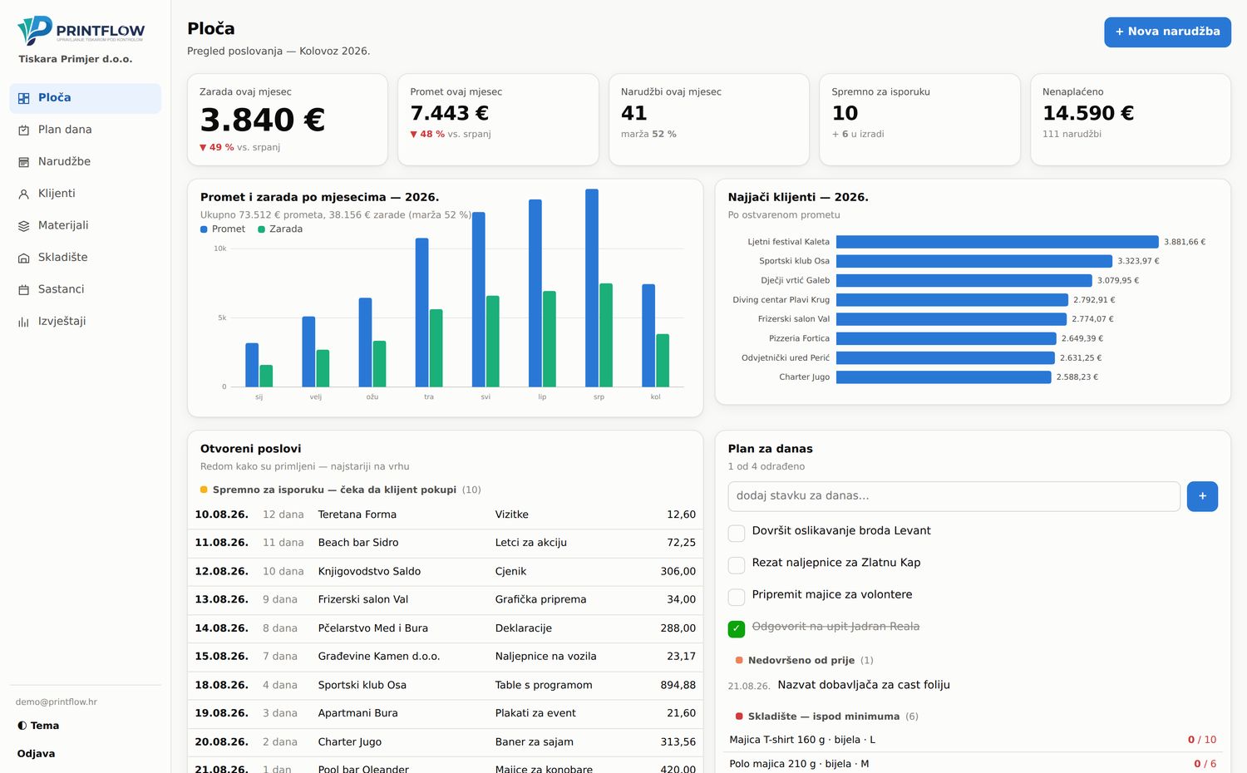Click the 'Nazvat dobavljača za cast foliju' item
The height and width of the screenshot is (773, 1247).
(864, 685)
